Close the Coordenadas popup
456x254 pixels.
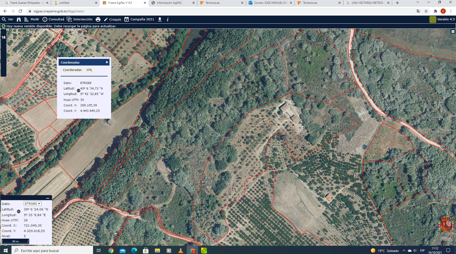(107, 62)
